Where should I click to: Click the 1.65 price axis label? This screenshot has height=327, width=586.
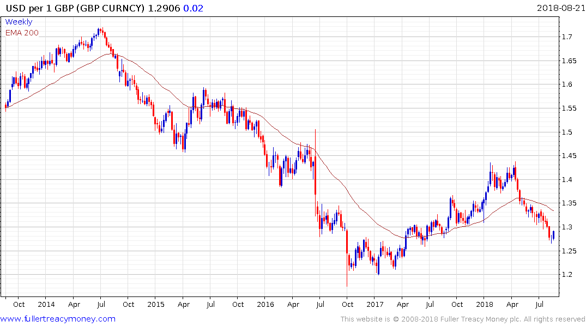(x=569, y=60)
